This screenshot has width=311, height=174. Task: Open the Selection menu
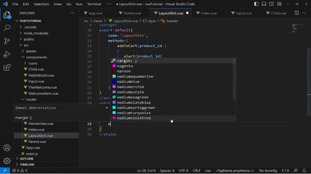click(41, 4)
